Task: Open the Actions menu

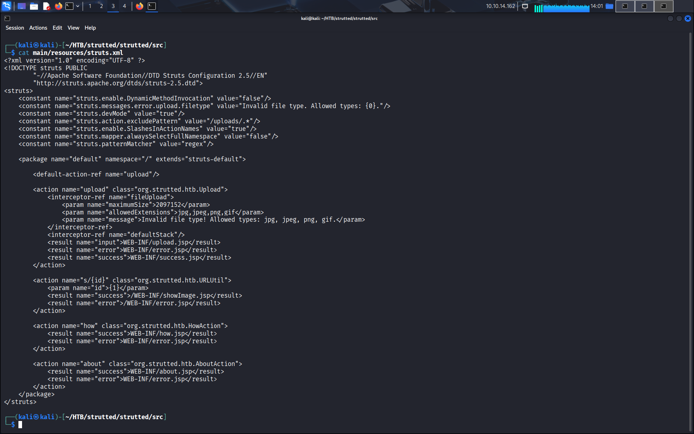Action: click(38, 28)
